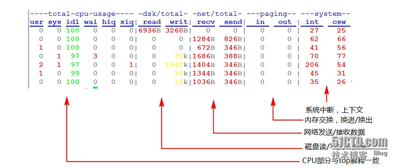Click the csw value 31
Screen dimensions: 396x168
point(341,73)
